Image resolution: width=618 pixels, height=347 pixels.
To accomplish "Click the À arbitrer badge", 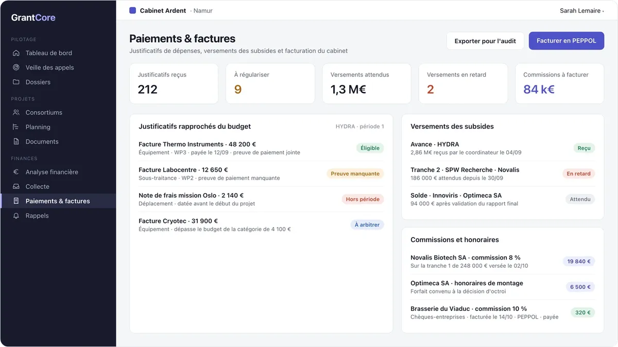I will pyautogui.click(x=367, y=225).
